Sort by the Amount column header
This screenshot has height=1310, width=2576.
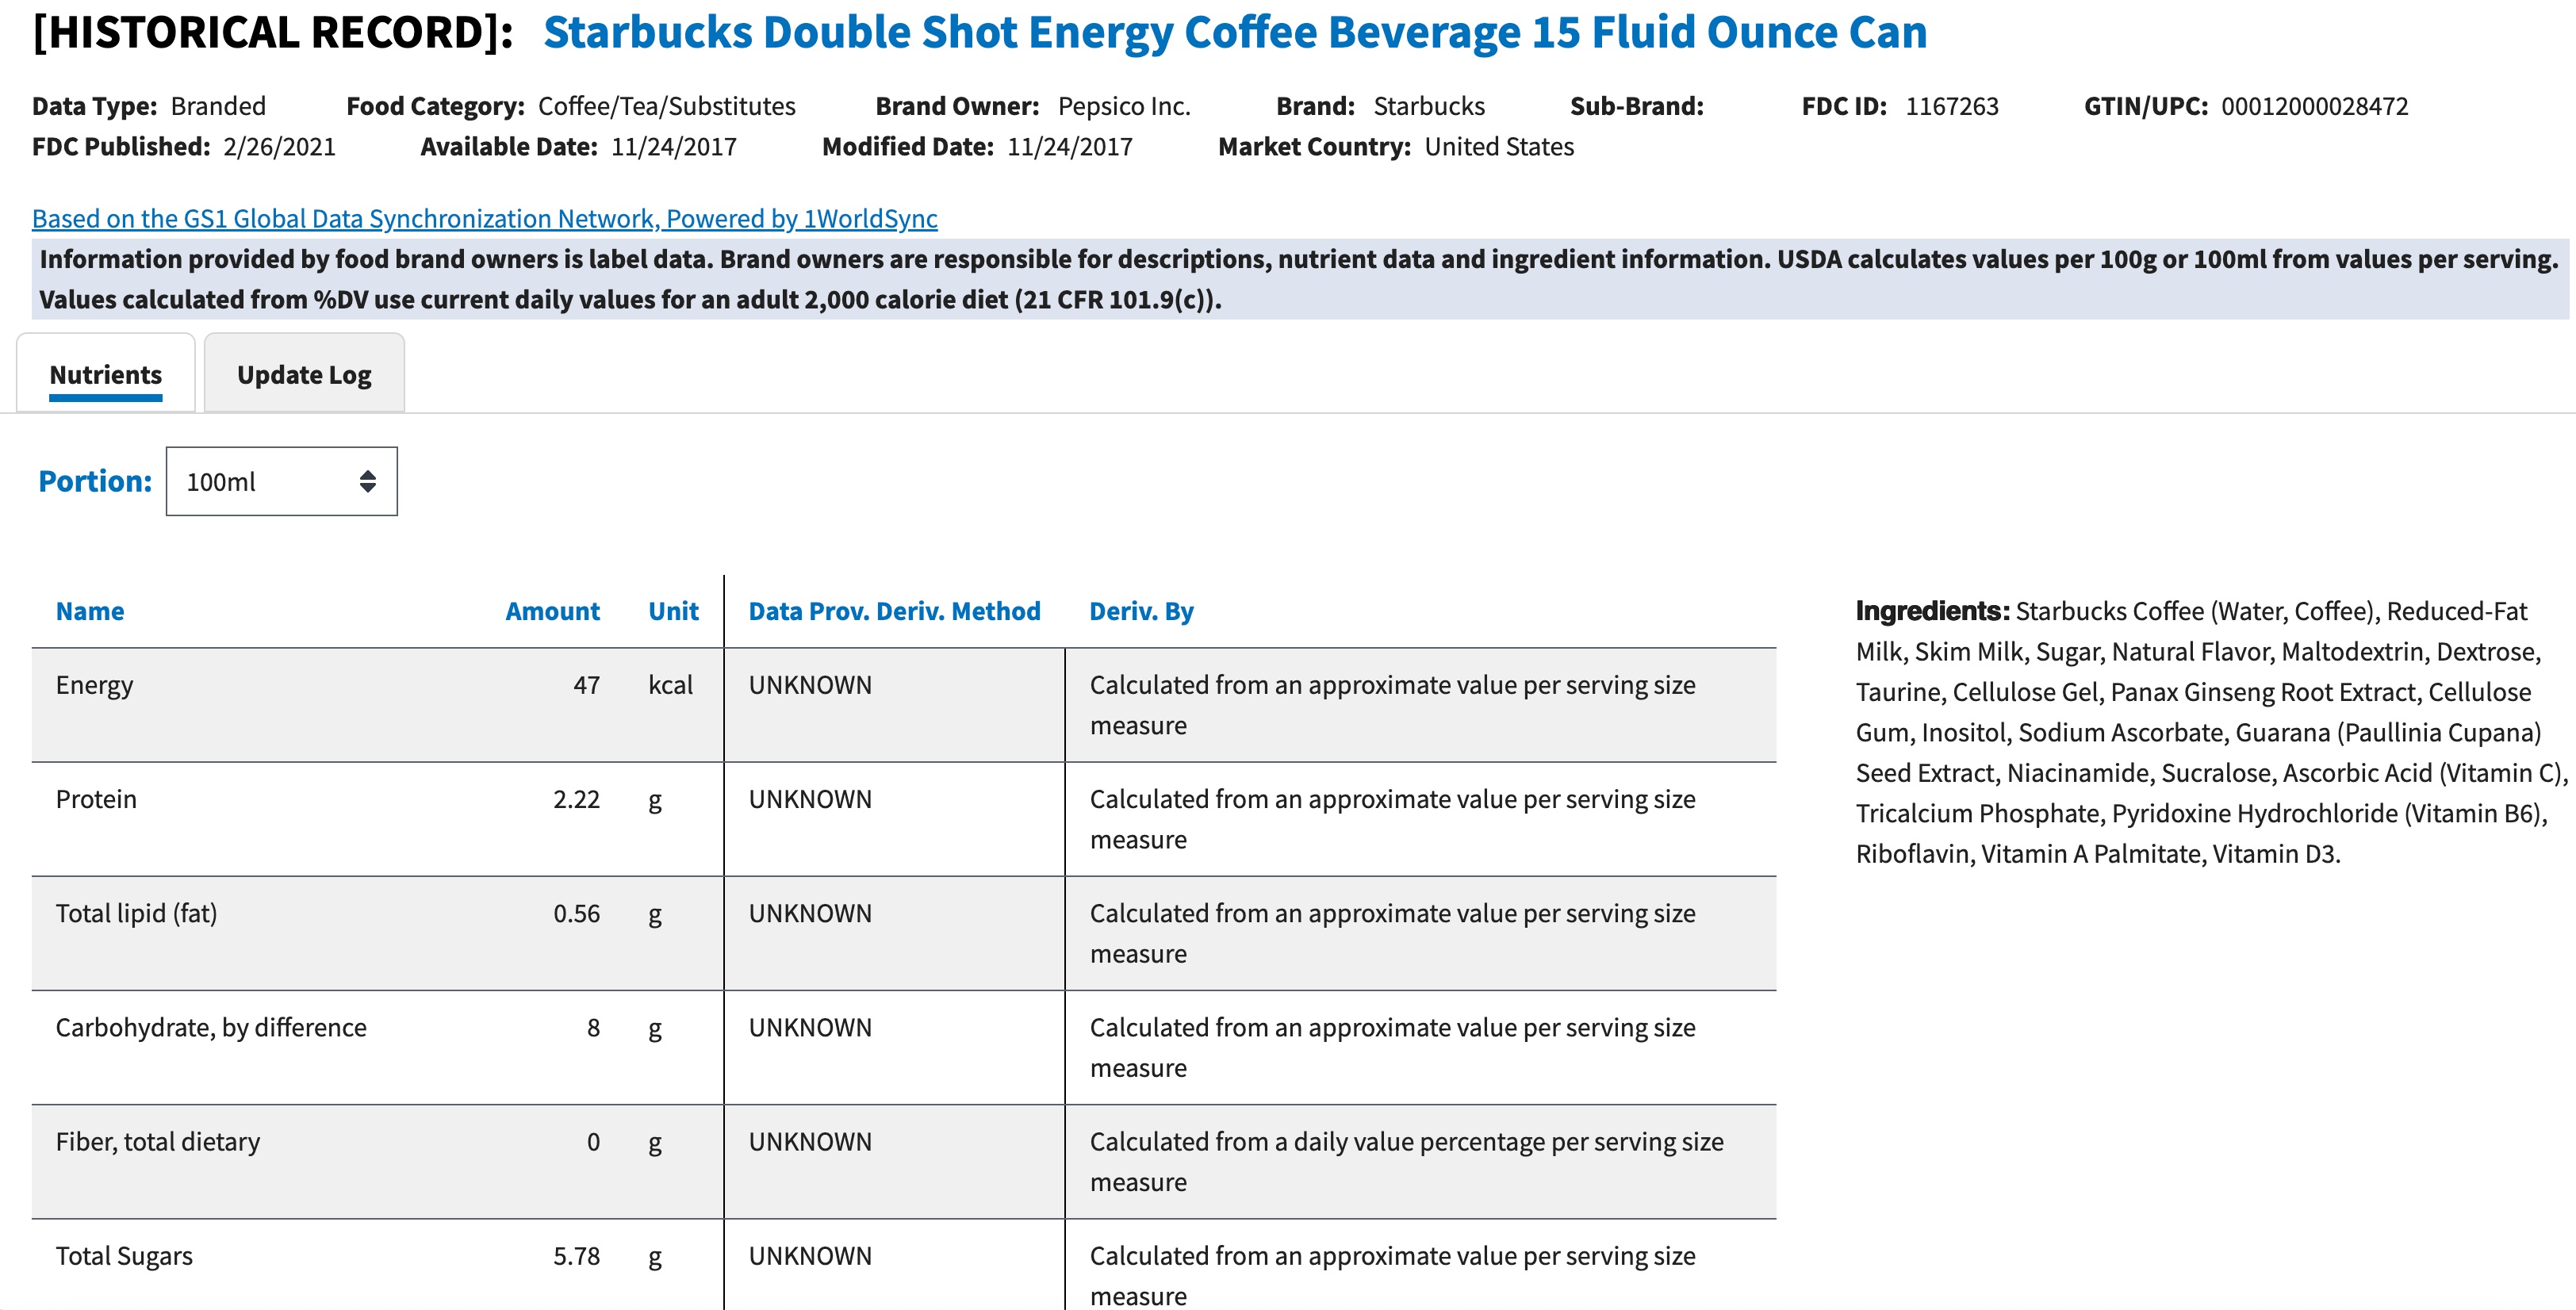[x=552, y=611]
